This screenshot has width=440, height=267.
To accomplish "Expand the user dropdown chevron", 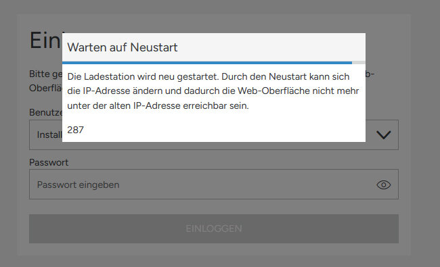I will (383, 135).
